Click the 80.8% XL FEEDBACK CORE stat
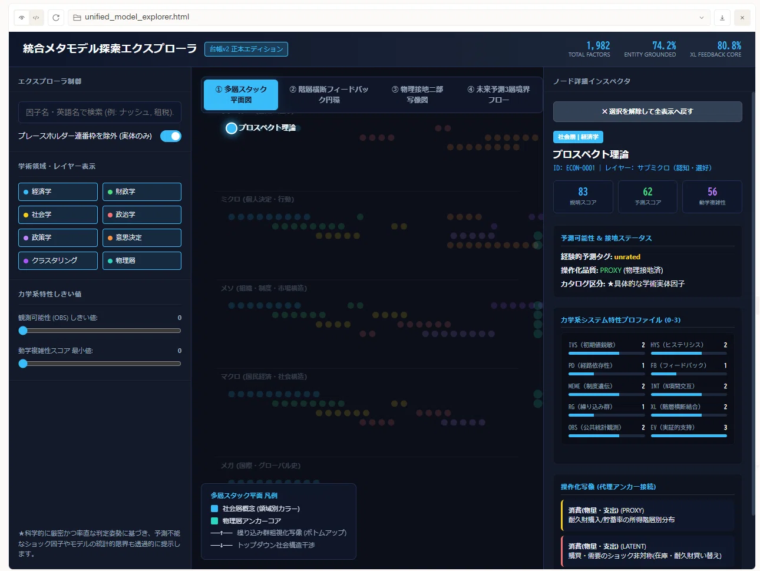The height and width of the screenshot is (571, 760). click(x=715, y=49)
